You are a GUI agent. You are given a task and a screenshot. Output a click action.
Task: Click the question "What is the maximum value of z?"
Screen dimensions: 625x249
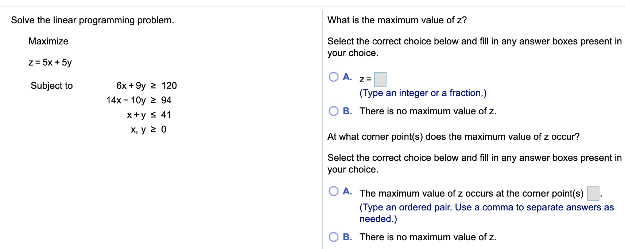click(397, 20)
